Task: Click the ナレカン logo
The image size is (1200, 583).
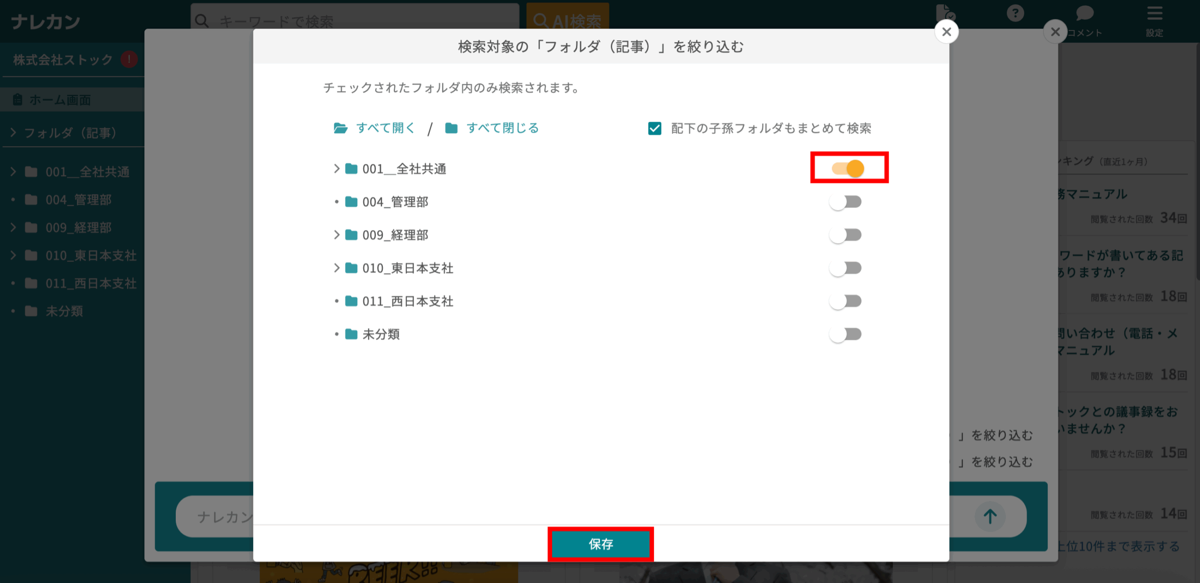Action: click(46, 22)
